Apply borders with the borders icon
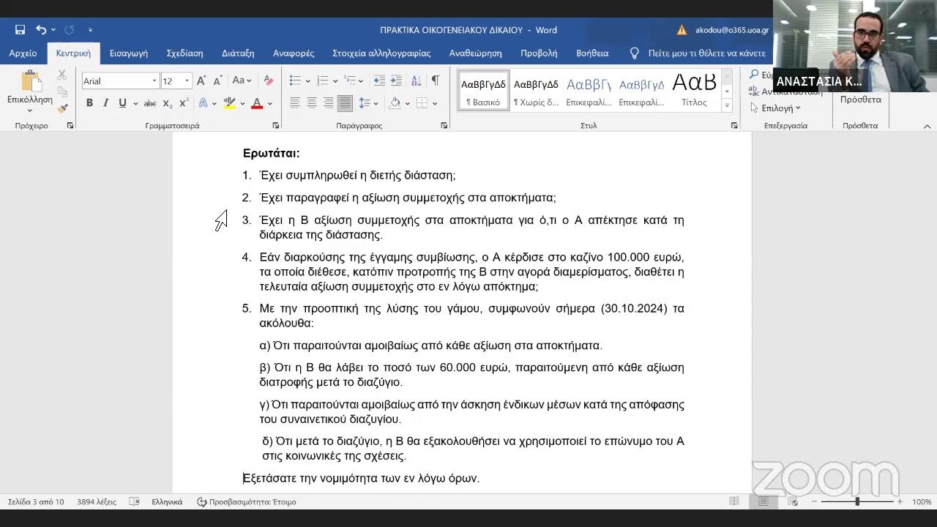Screen dimensions: 937x527 click(x=422, y=103)
